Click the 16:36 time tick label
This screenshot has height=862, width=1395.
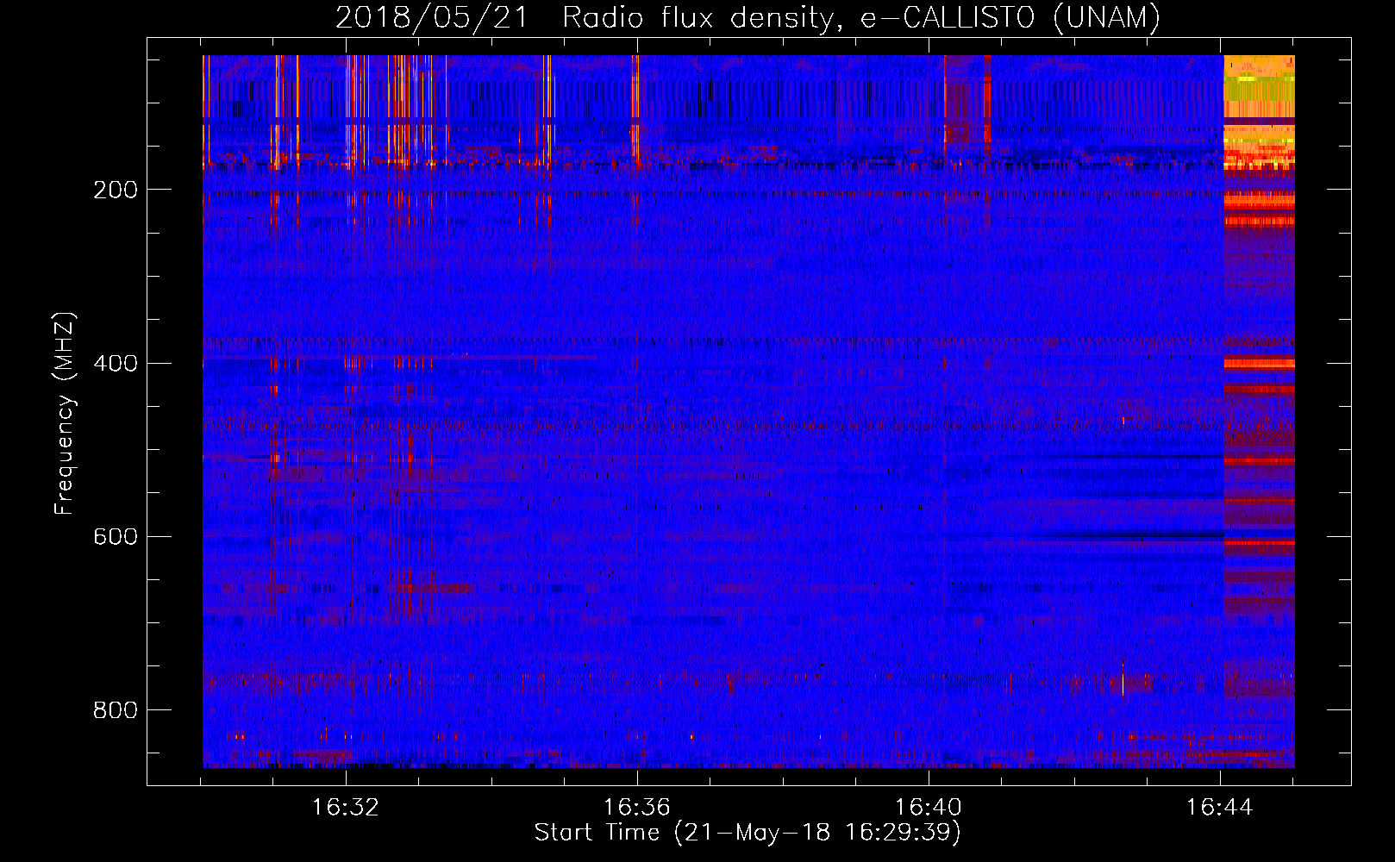click(x=637, y=808)
